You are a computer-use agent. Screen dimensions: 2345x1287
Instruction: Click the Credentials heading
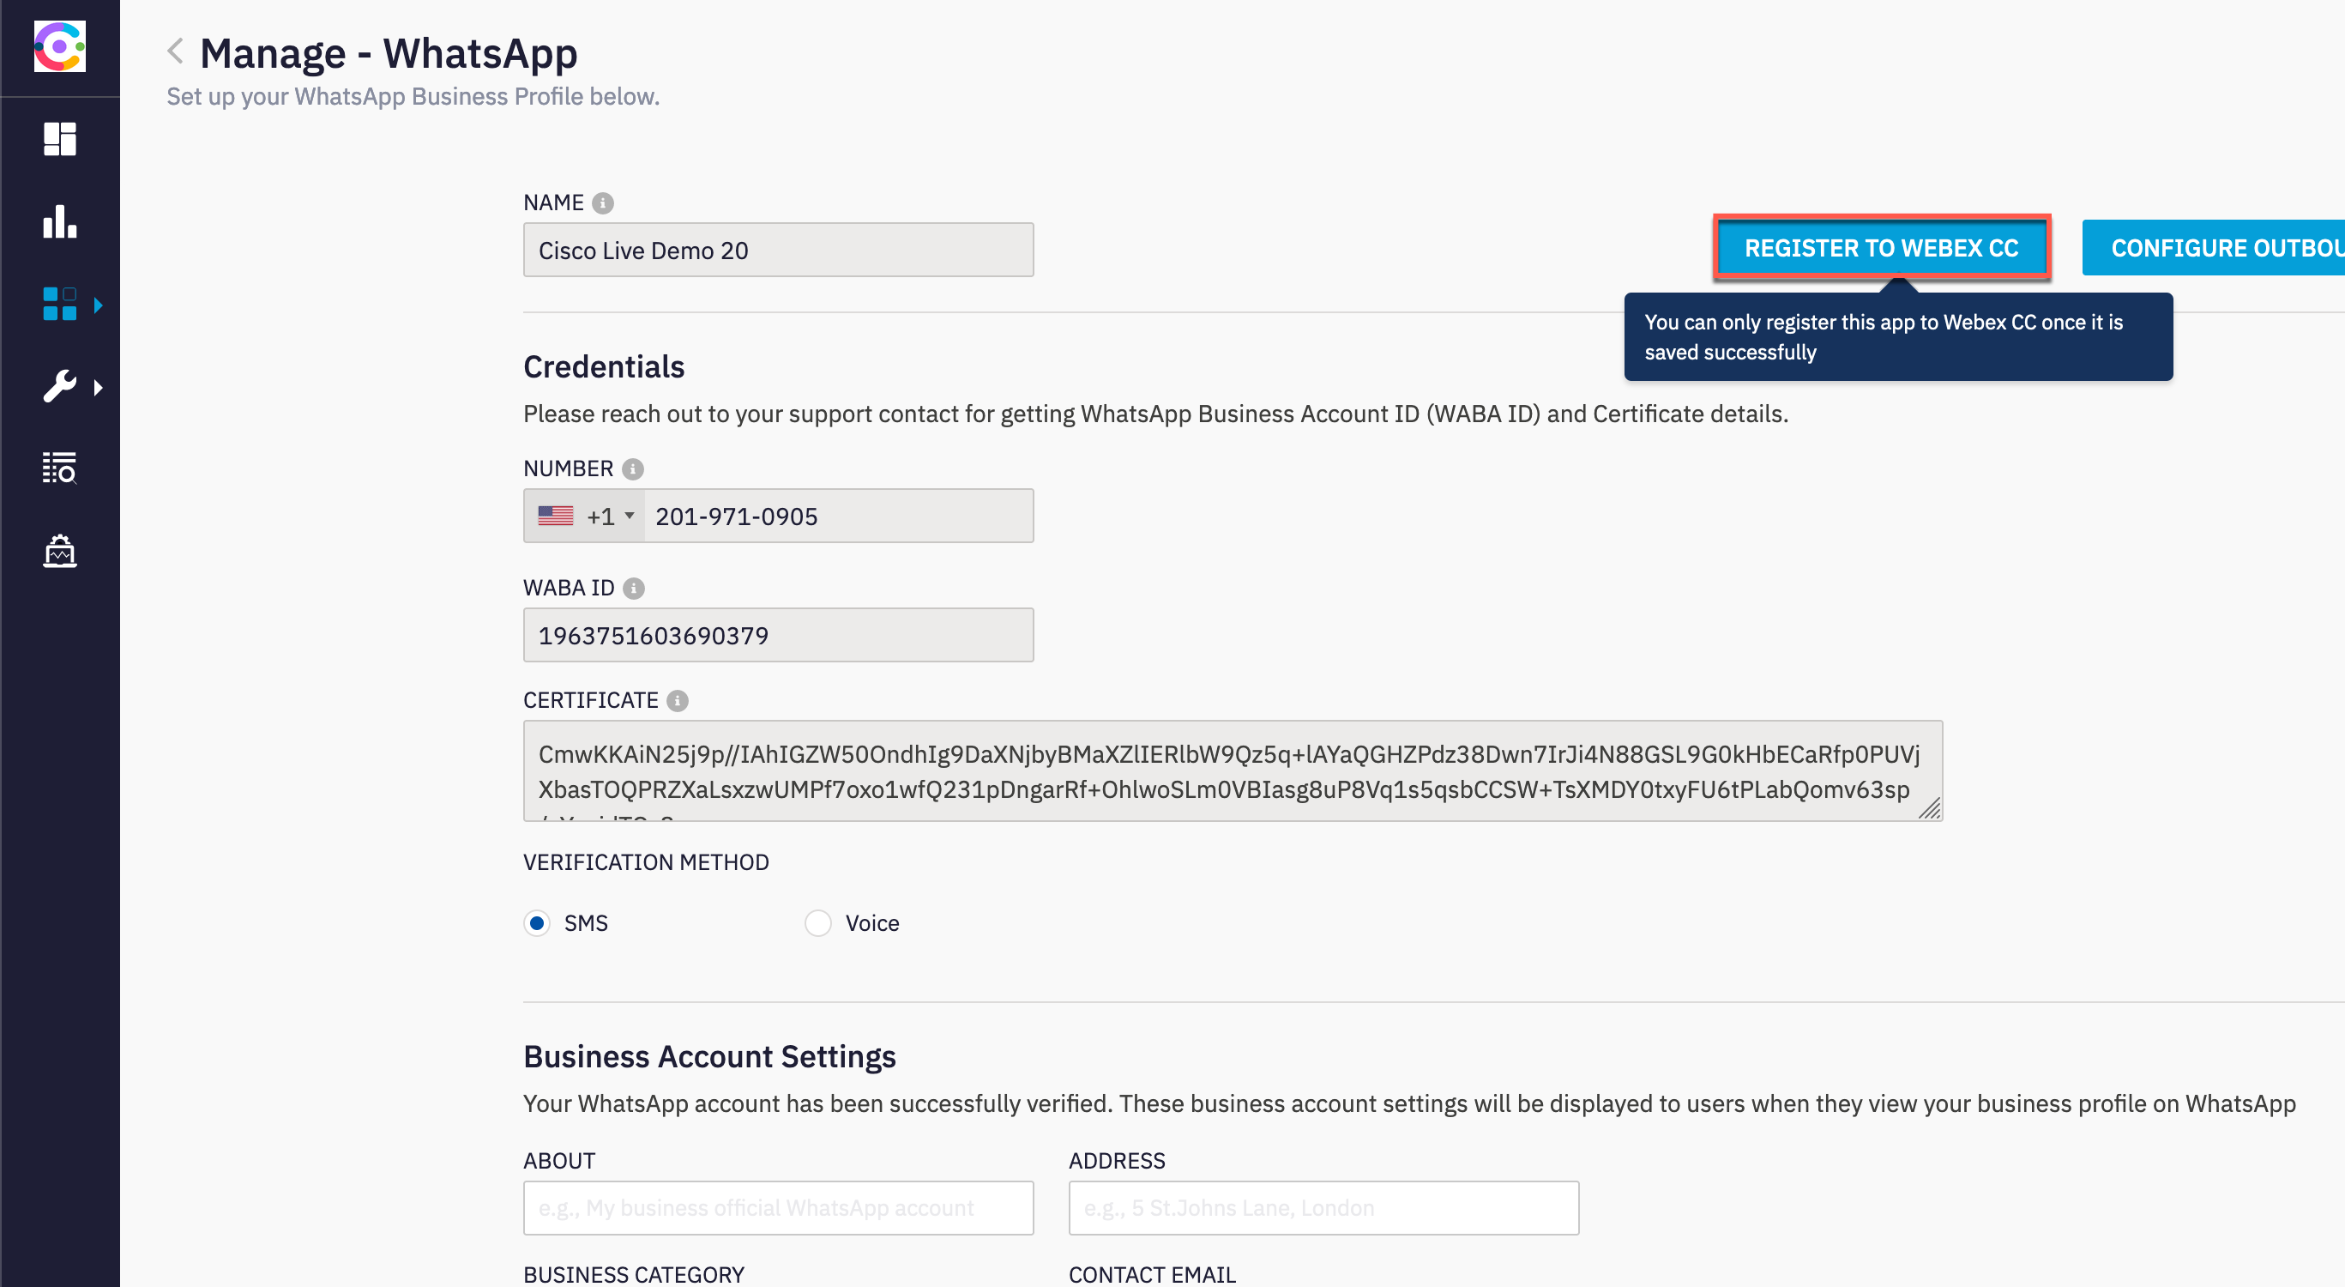click(604, 367)
